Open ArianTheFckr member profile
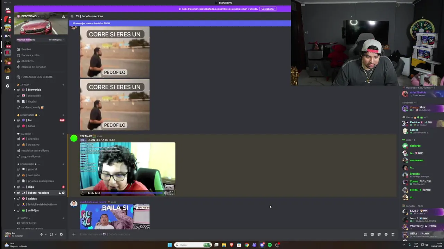444x249 pixels. pos(422,94)
